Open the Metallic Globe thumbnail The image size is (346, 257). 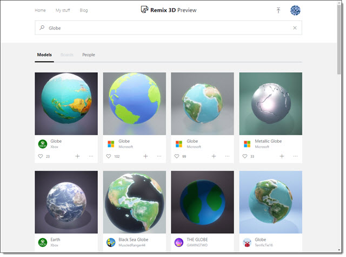click(271, 103)
